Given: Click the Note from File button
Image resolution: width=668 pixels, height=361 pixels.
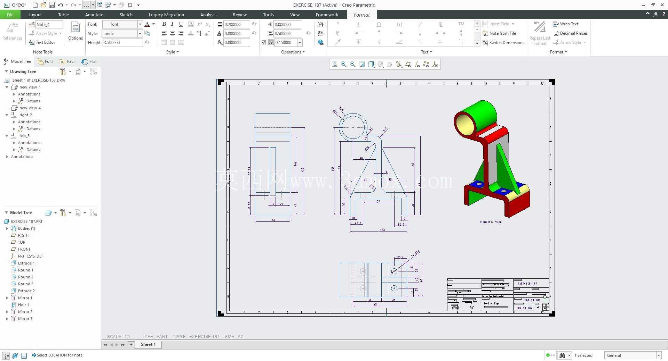Looking at the screenshot, I should tap(499, 33).
